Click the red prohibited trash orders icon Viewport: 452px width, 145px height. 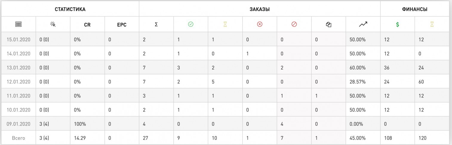coord(294,25)
